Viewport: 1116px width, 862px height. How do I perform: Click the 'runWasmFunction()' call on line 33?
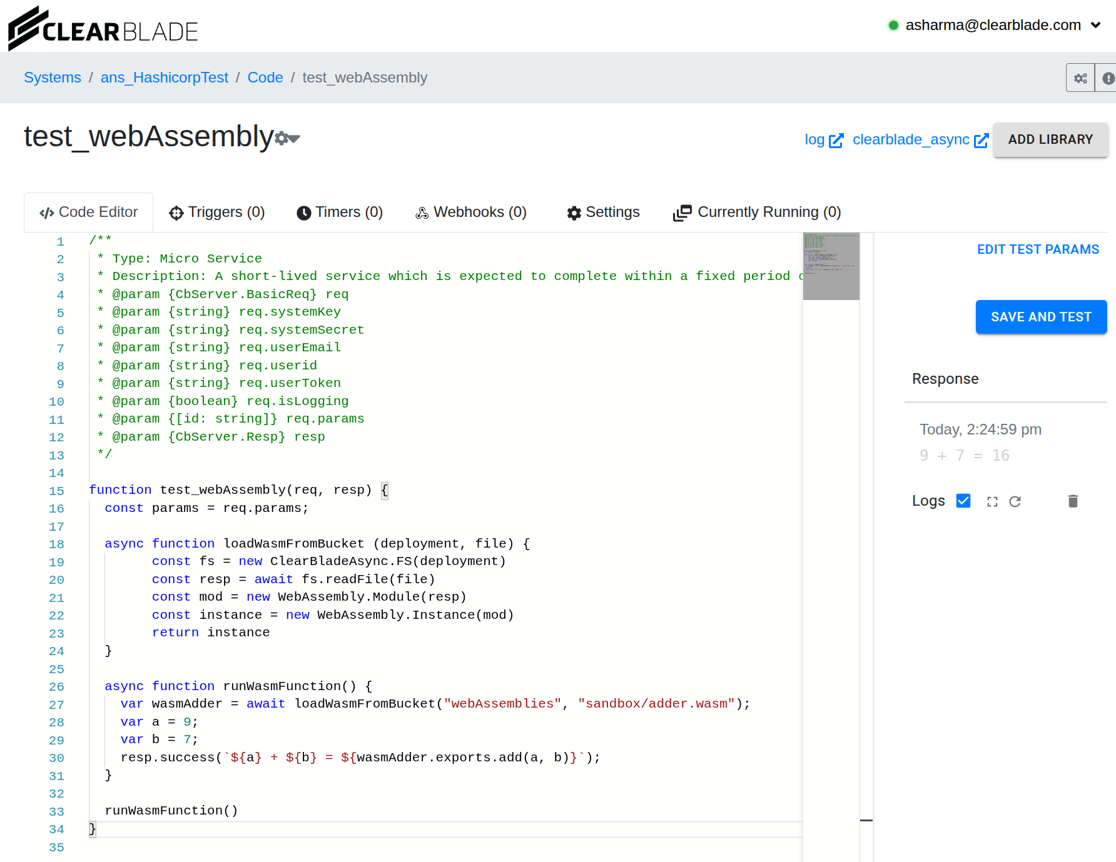coord(171,811)
